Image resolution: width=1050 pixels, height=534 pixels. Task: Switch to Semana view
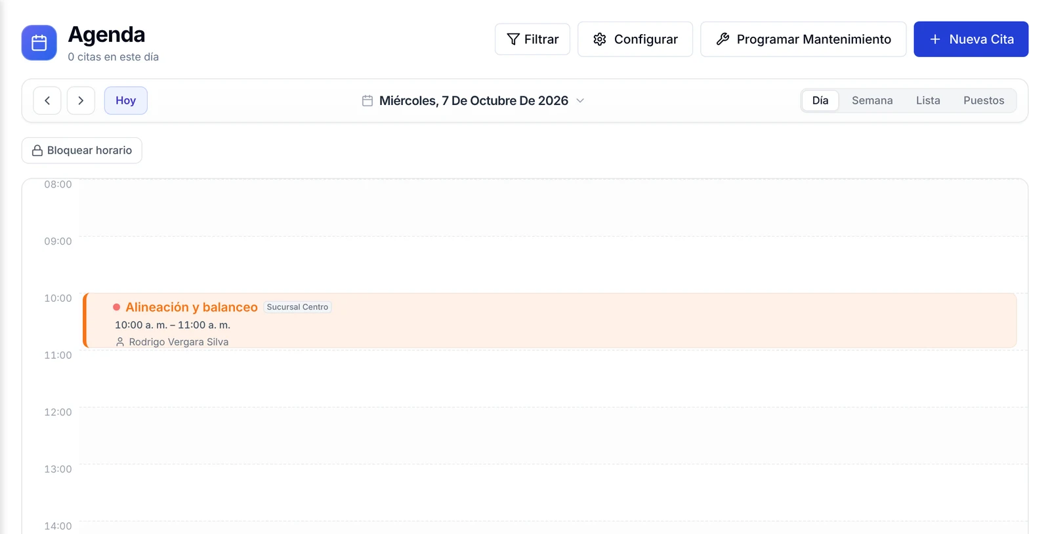[x=872, y=100]
